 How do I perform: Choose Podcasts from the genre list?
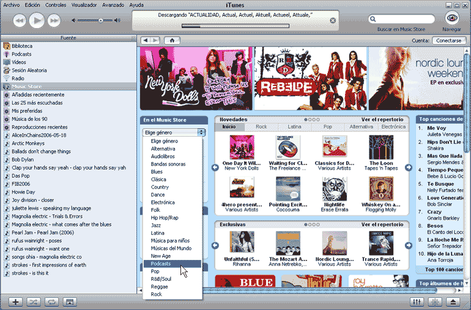172,264
